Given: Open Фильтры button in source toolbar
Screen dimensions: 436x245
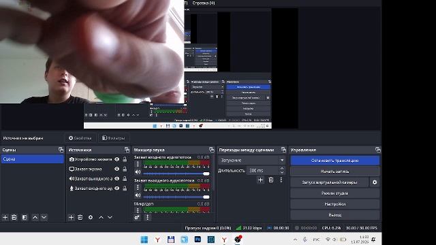Looking at the screenshot, I should coord(114,138).
